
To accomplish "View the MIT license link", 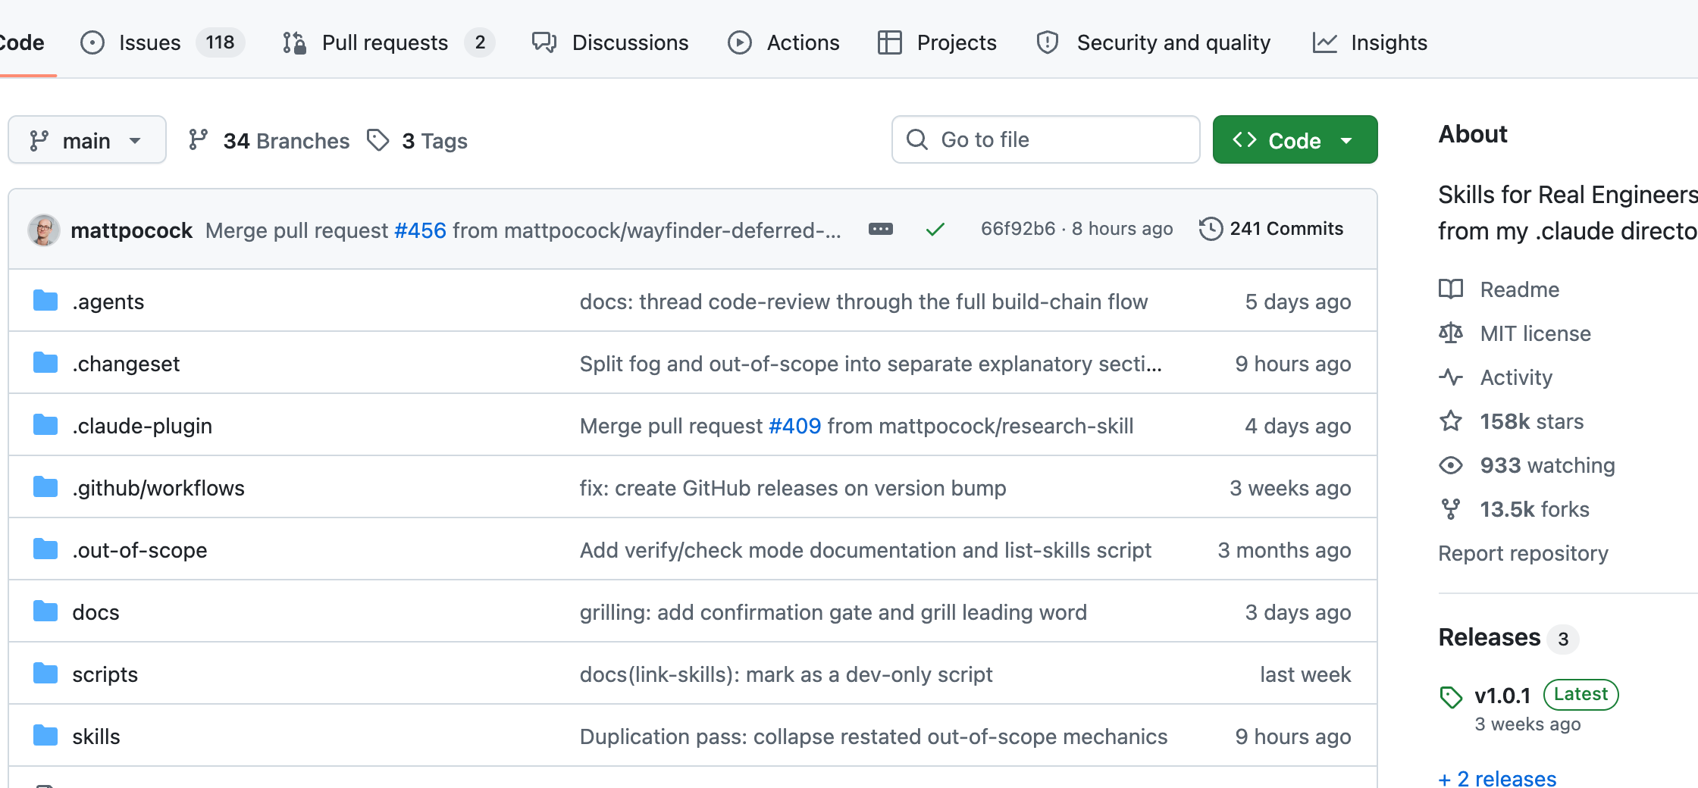I will pos(1515,333).
